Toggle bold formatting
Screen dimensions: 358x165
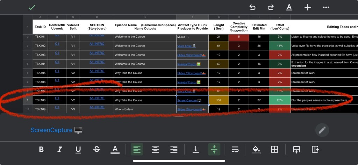click(x=41, y=149)
